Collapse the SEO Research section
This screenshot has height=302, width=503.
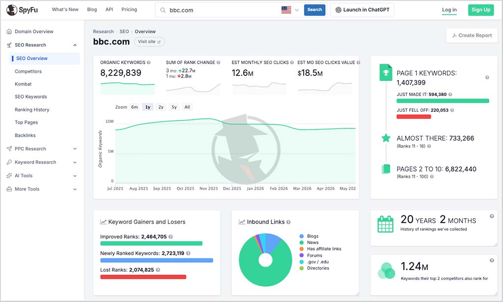point(75,45)
